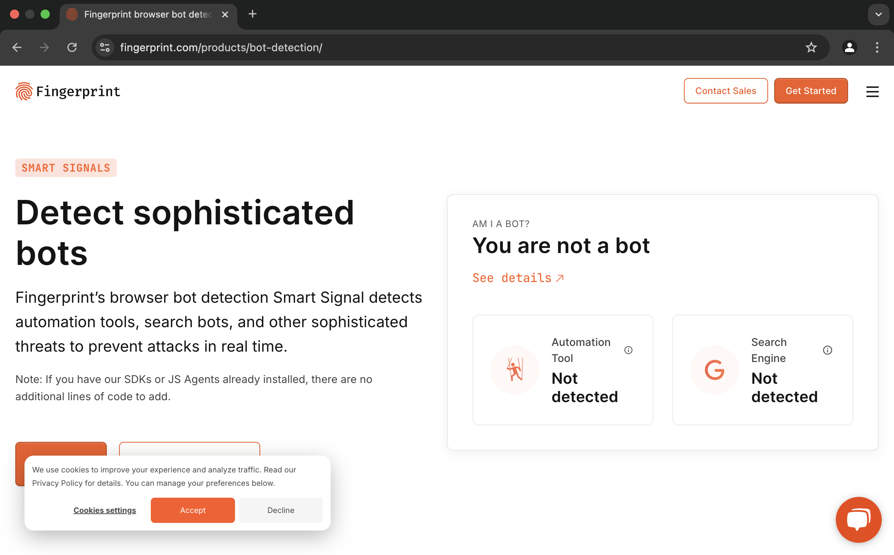Open the See details link
894x555 pixels.
[x=518, y=278]
